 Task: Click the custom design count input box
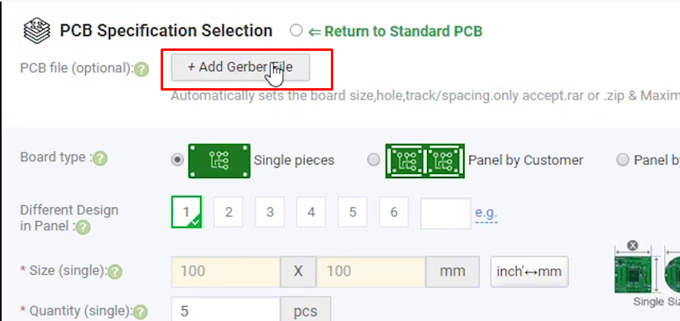[x=445, y=213]
